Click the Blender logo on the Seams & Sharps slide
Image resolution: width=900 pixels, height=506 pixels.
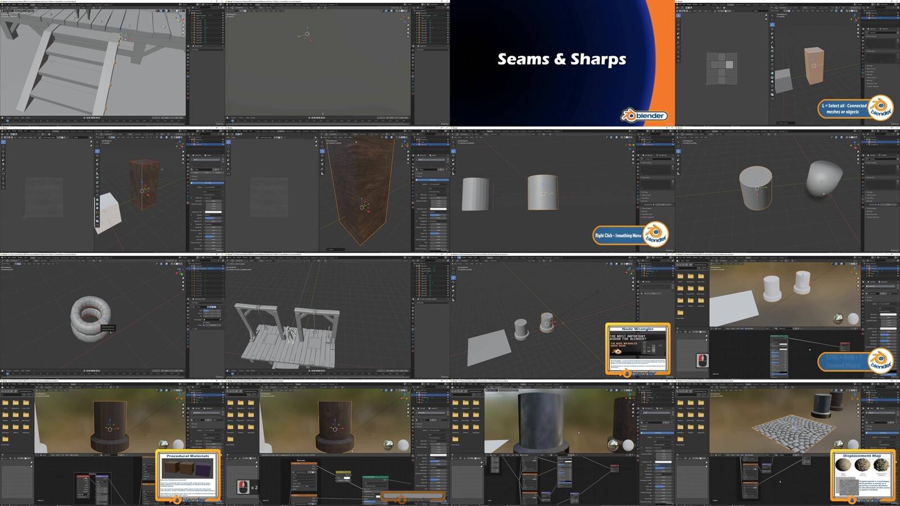643,115
